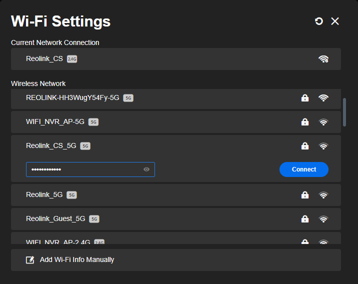Select the WIFI_NVR_AP-5G network

point(176,122)
